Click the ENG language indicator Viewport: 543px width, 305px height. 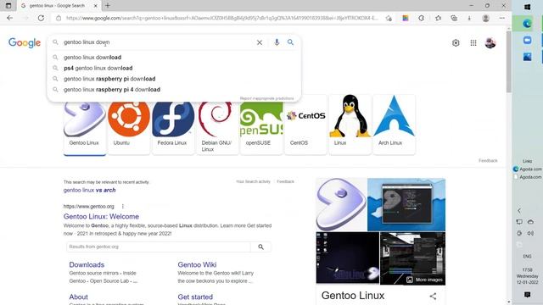527,256
